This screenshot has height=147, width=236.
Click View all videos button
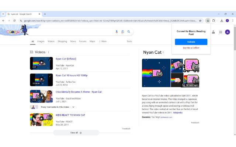(x=76, y=133)
